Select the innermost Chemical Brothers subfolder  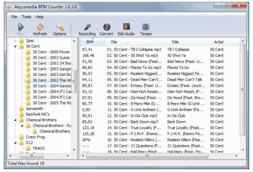55,131
